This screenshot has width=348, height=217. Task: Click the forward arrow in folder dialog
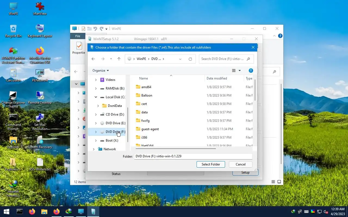point(102,59)
